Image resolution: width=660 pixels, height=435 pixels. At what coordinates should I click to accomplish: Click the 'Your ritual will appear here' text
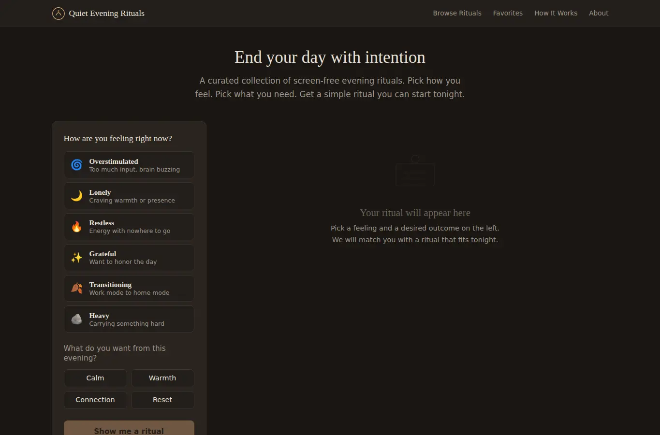point(415,213)
